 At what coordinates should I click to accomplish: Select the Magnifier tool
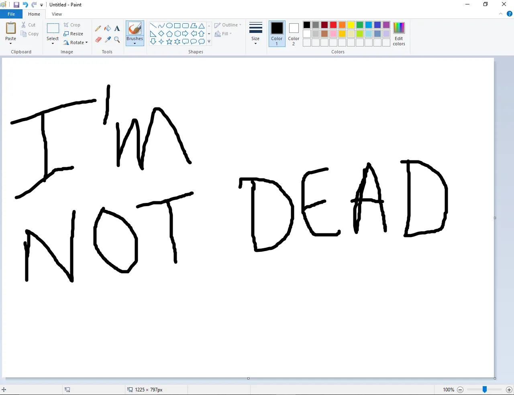(x=117, y=40)
